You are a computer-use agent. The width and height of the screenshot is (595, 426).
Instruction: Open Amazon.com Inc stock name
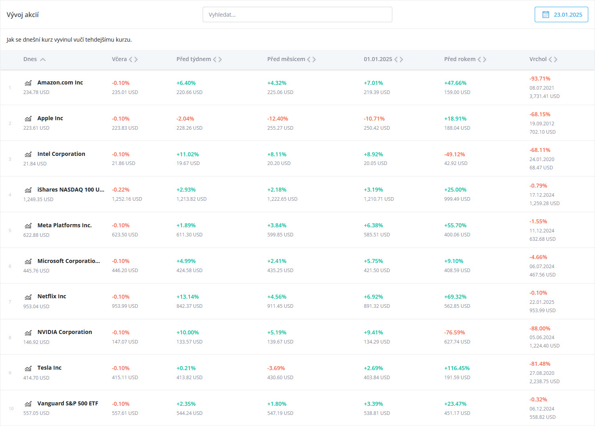click(x=60, y=83)
